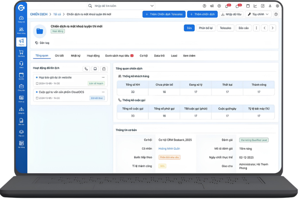Image resolution: width=299 pixels, height=199 pixels.
Task: Switch to the Chi tiết tab
Action: (x=59, y=56)
